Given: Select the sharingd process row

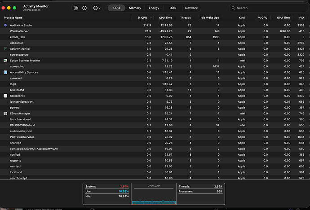Looking at the screenshot, I should [x=155, y=143].
